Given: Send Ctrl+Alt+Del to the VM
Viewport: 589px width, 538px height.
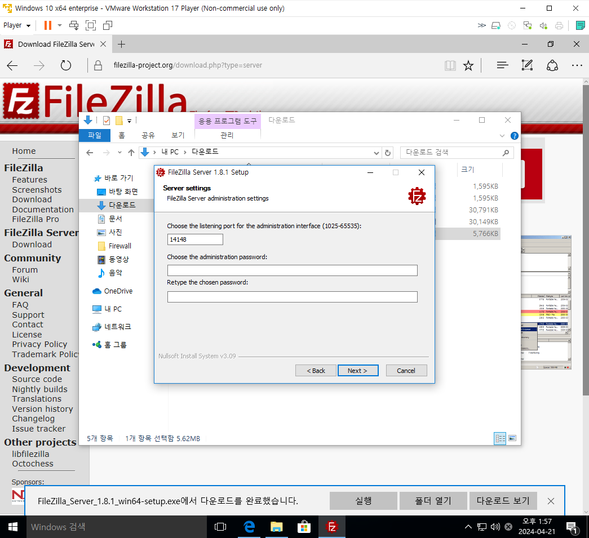Looking at the screenshot, I should pos(74,25).
